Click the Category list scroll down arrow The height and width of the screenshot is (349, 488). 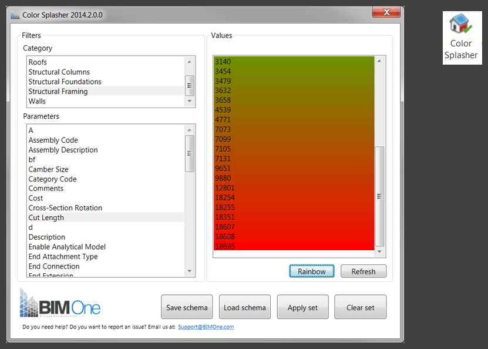coord(189,101)
